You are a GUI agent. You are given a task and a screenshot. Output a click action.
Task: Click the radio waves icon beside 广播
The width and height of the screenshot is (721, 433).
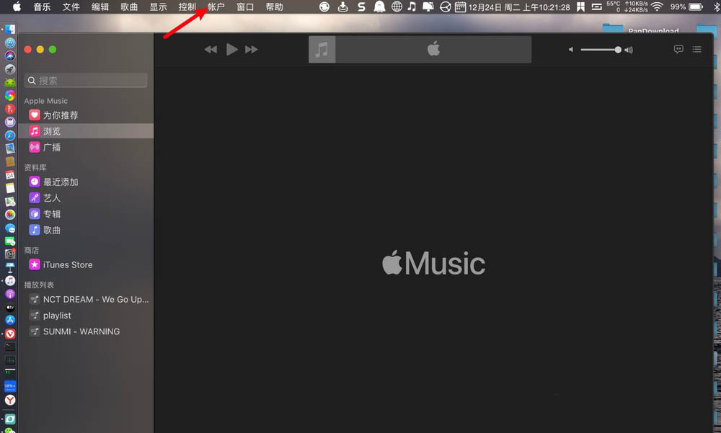click(x=35, y=147)
